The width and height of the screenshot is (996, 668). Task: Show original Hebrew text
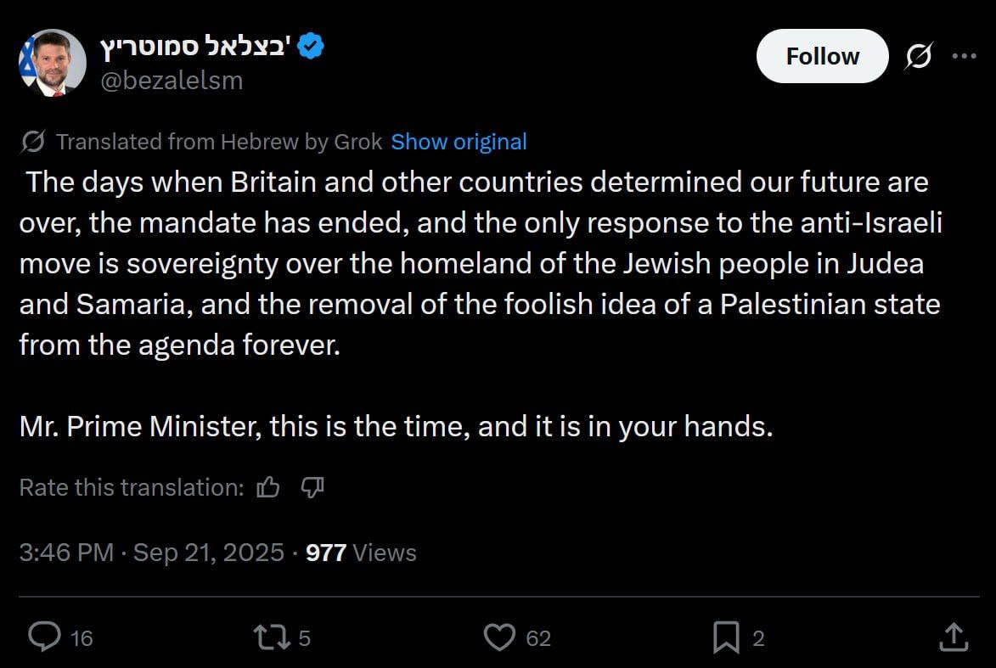[x=459, y=142]
